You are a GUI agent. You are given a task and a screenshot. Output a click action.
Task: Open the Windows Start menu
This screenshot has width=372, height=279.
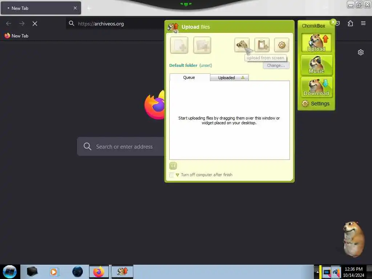coord(10,272)
